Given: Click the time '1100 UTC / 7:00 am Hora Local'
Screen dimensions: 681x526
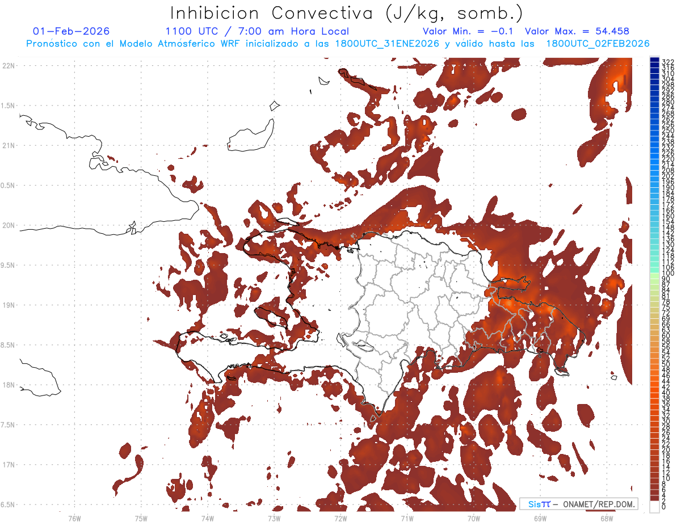Looking at the screenshot, I should 257,31.
